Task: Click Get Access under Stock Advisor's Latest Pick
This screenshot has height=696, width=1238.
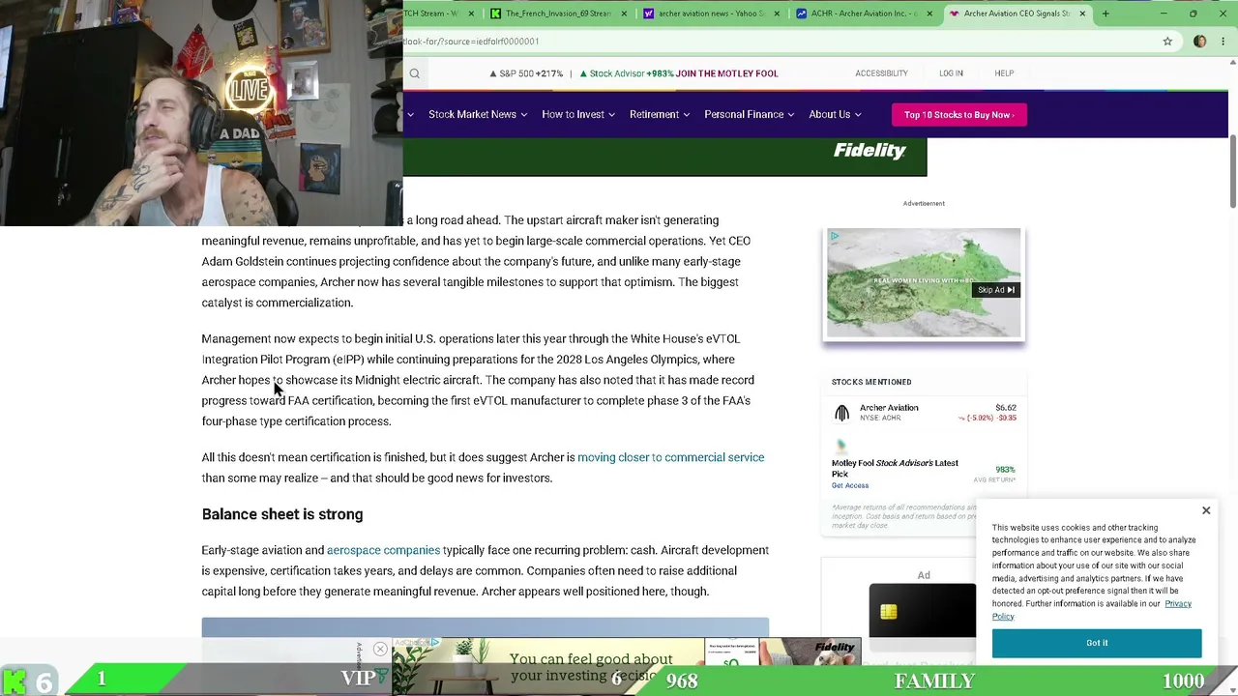Action: [850, 485]
